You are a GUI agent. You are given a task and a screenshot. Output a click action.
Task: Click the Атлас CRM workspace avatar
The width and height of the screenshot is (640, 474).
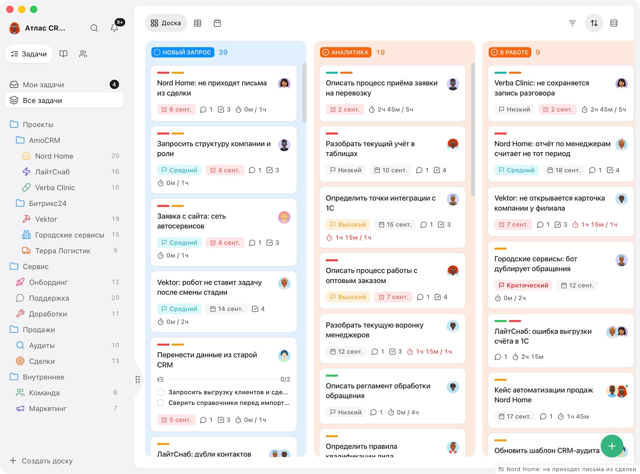[x=14, y=28]
